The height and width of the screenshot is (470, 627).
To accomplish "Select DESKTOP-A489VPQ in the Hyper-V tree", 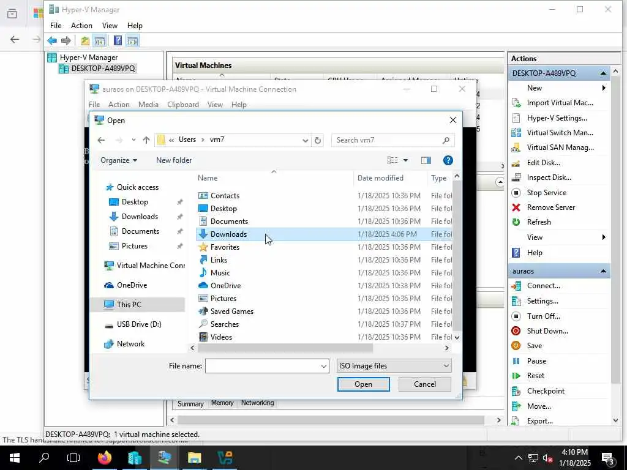I will click(x=103, y=69).
